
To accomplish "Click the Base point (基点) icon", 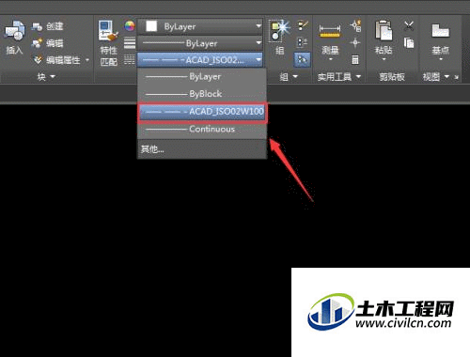I will coord(441,31).
